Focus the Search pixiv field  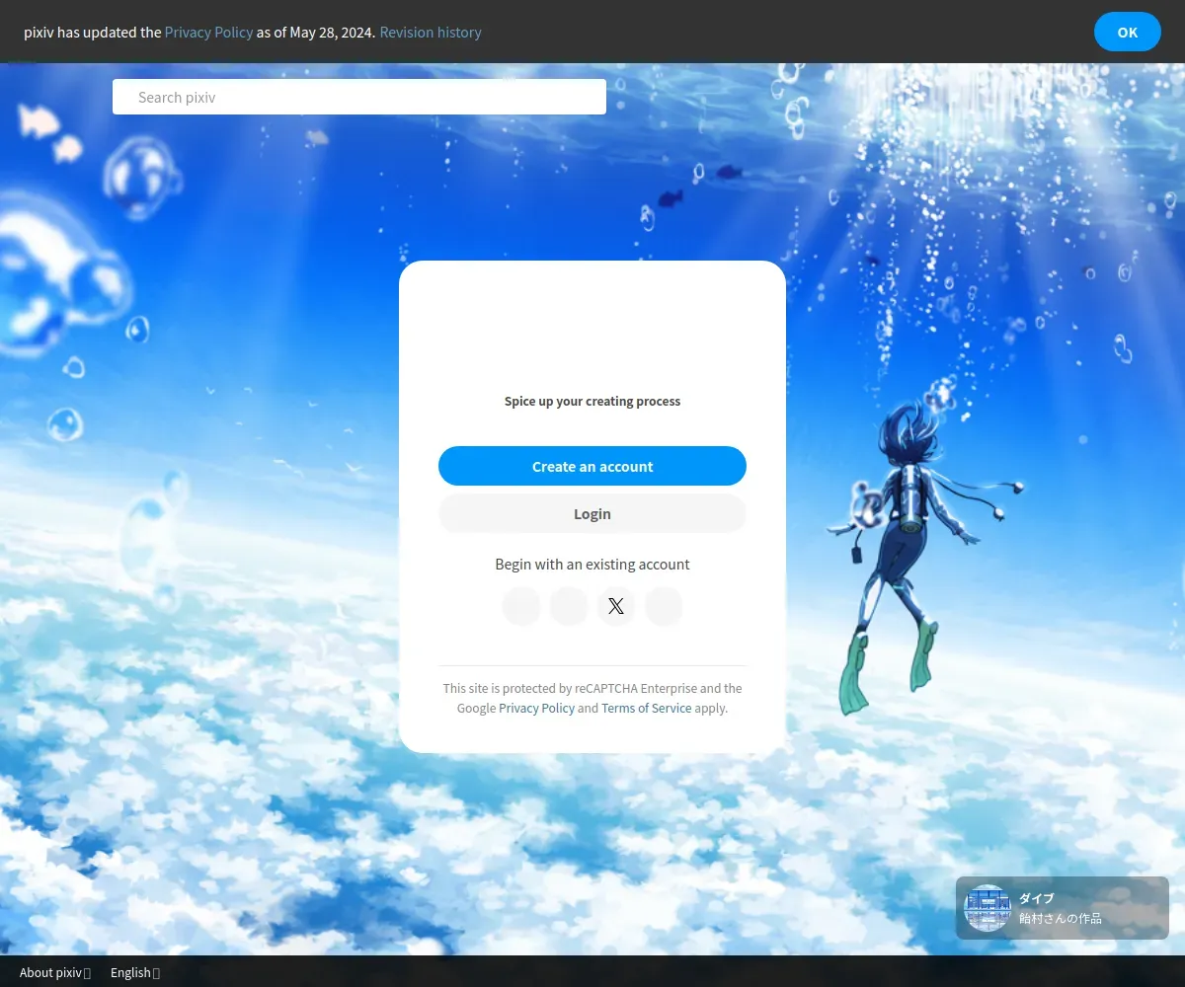tap(359, 97)
